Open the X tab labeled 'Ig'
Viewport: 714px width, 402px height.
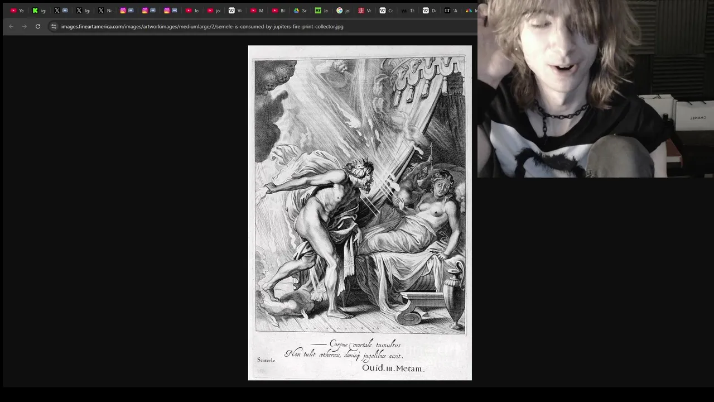pyautogui.click(x=83, y=11)
